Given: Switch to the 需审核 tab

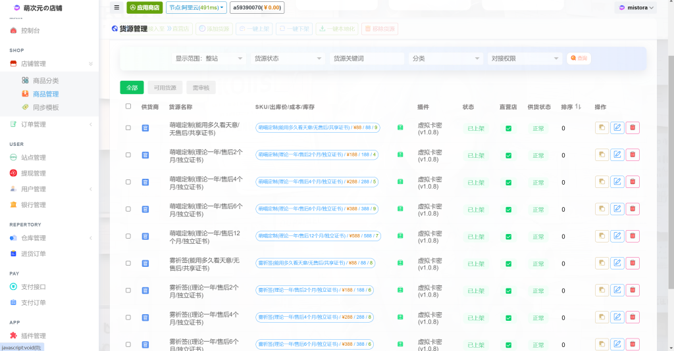Looking at the screenshot, I should pyautogui.click(x=201, y=87).
